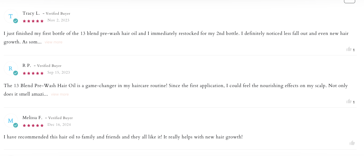Click the Dec 16, 2024 review date
This screenshot has height=156, width=364.
click(59, 125)
